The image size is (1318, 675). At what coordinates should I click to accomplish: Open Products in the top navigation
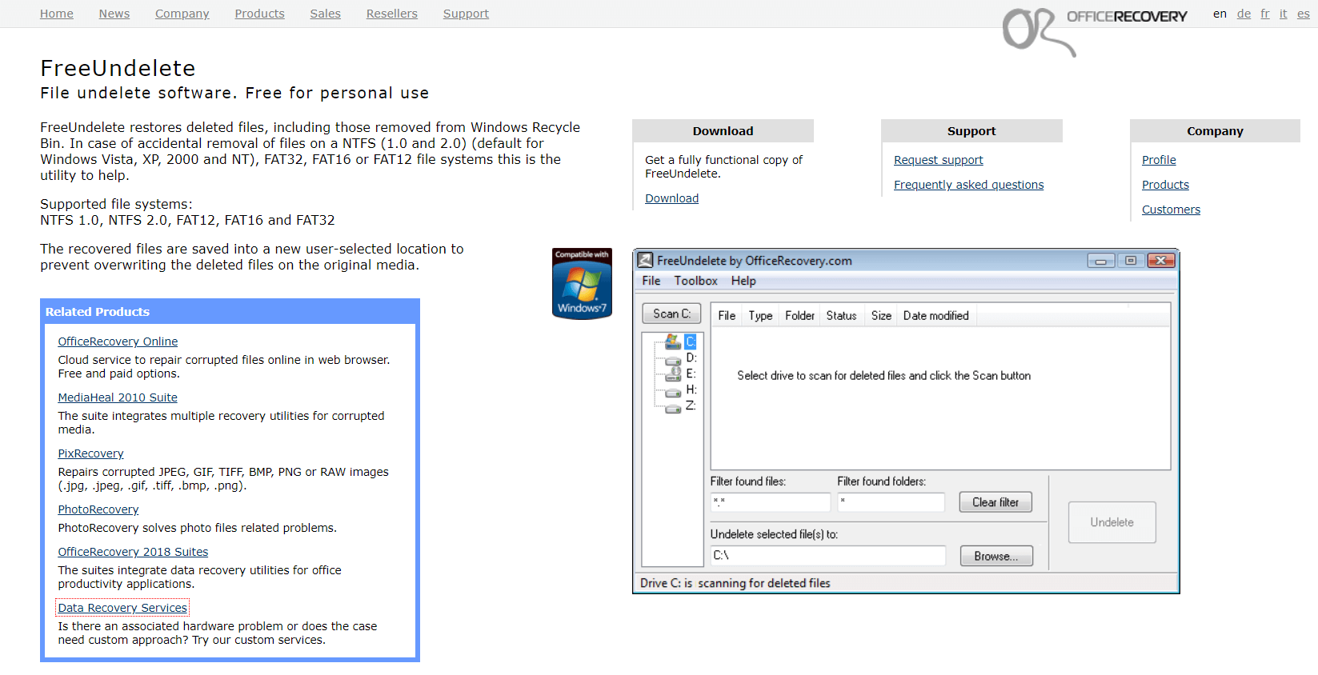coord(259,14)
